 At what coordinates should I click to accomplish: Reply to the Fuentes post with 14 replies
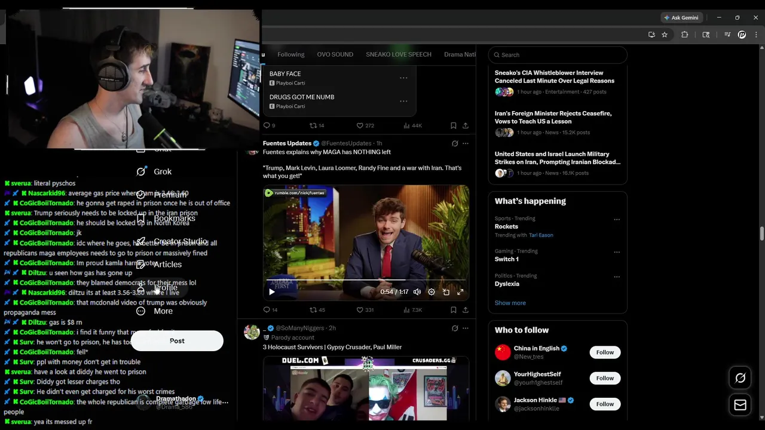click(x=270, y=310)
